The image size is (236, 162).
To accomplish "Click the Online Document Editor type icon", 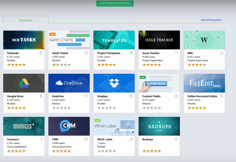I will [x=221, y=96].
